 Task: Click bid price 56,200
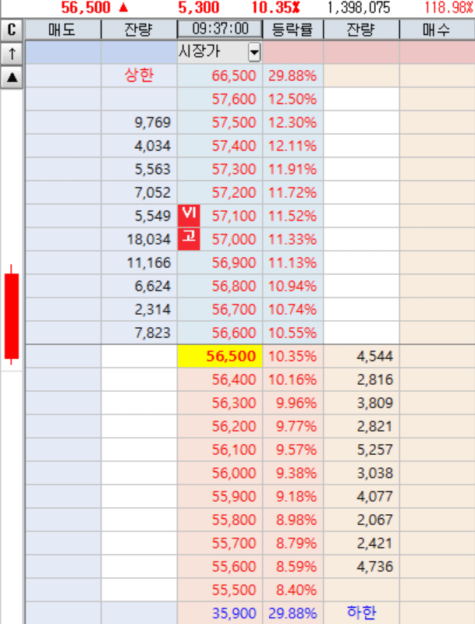point(220,426)
